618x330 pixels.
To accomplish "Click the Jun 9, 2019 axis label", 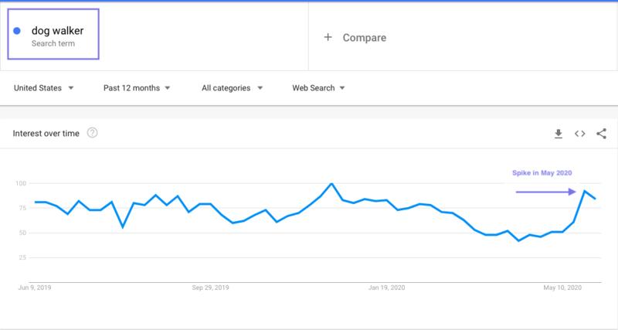I will (33, 287).
